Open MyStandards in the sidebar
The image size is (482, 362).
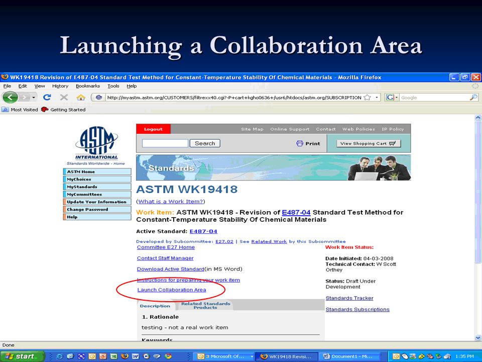[x=97, y=187]
